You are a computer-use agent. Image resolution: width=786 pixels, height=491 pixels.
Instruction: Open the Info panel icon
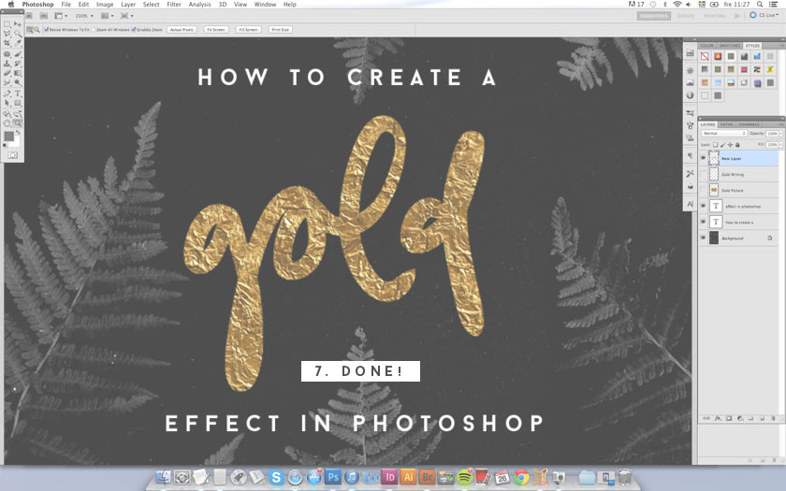[x=691, y=95]
